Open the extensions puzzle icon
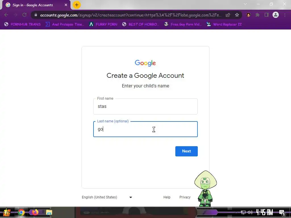The width and height of the screenshot is (291, 218). click(257, 15)
